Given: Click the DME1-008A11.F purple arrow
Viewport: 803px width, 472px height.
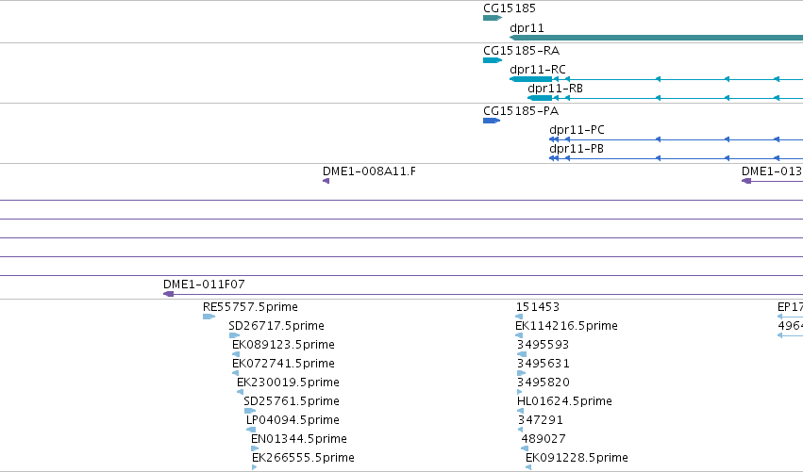Looking at the screenshot, I should [326, 181].
